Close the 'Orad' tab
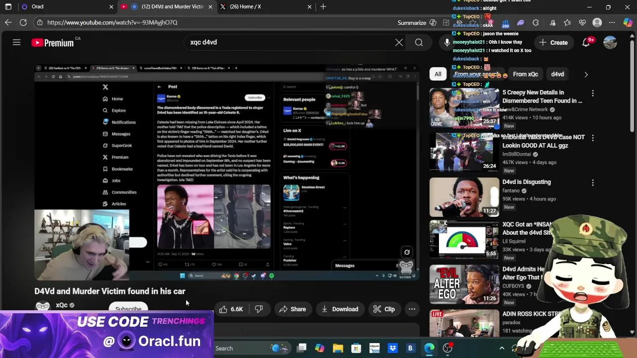 click(x=111, y=6)
